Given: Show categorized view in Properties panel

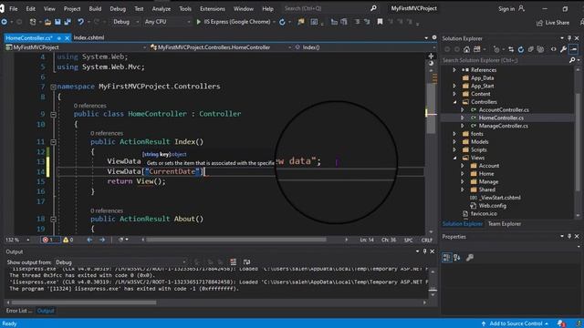Looking at the screenshot, I should coord(446,257).
